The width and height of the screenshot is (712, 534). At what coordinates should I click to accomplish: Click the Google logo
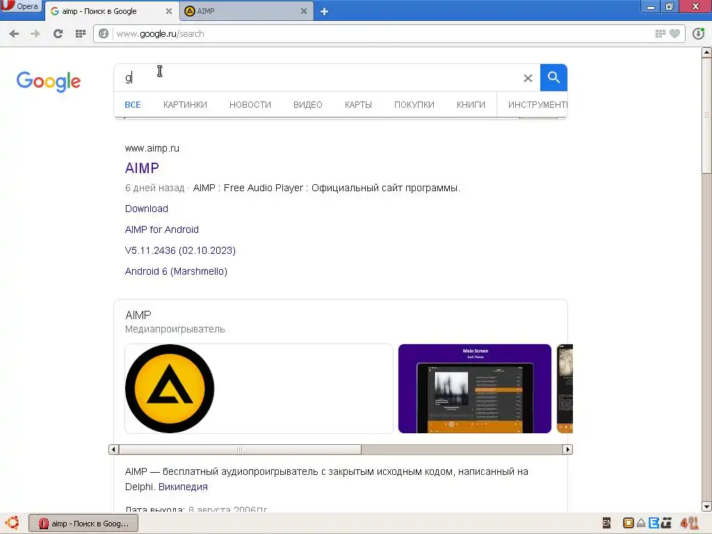pyautogui.click(x=49, y=81)
